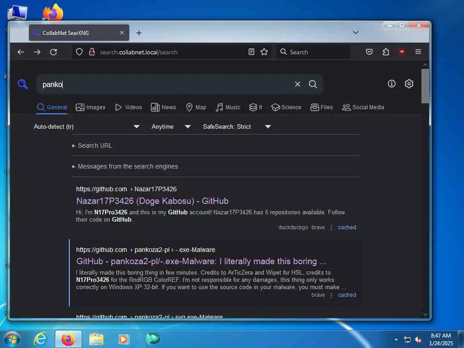Switch to the Files category

[321, 107]
